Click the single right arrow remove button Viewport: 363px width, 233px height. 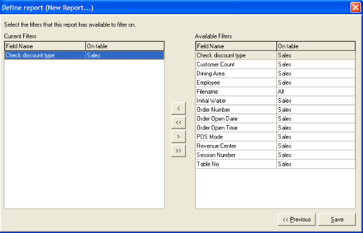click(x=178, y=137)
